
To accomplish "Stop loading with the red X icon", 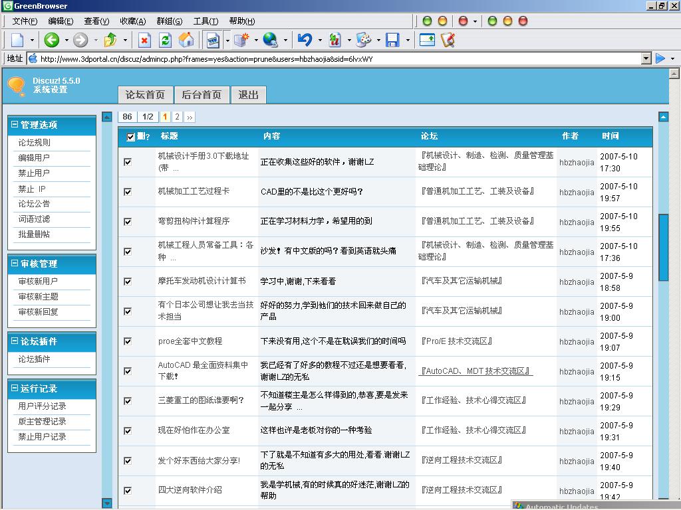I will [144, 41].
